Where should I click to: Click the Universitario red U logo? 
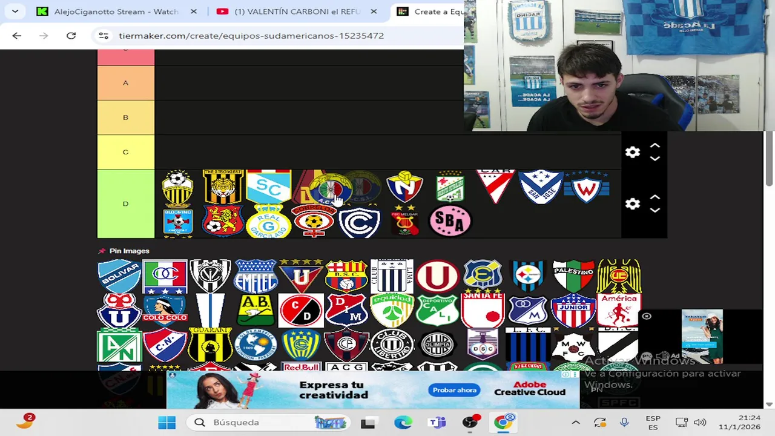tap(437, 276)
